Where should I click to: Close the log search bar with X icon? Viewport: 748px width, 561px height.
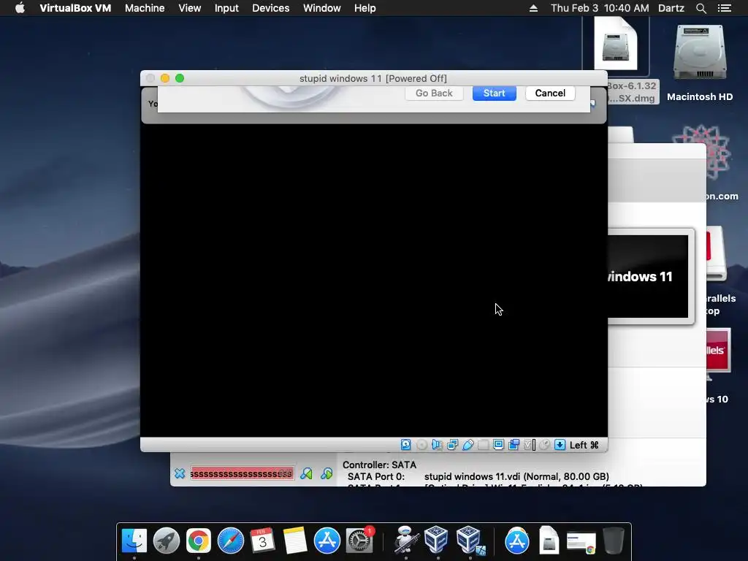[180, 473]
